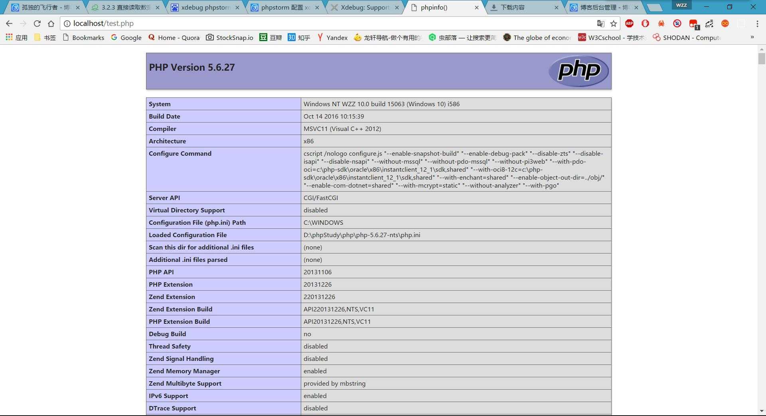The image size is (766, 416).
Task: Switch to the phpstorm 配置 tab
Action: pos(284,8)
